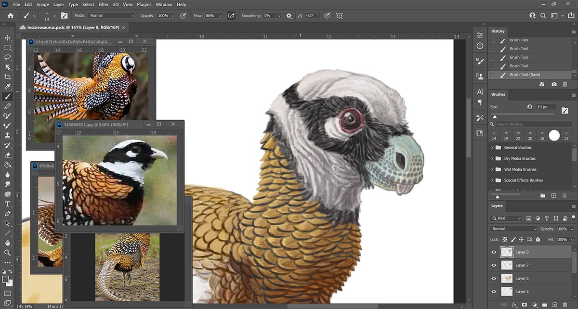Expand Dry Media Brushes folder
Screen dimensions: 578x309
pos(492,158)
